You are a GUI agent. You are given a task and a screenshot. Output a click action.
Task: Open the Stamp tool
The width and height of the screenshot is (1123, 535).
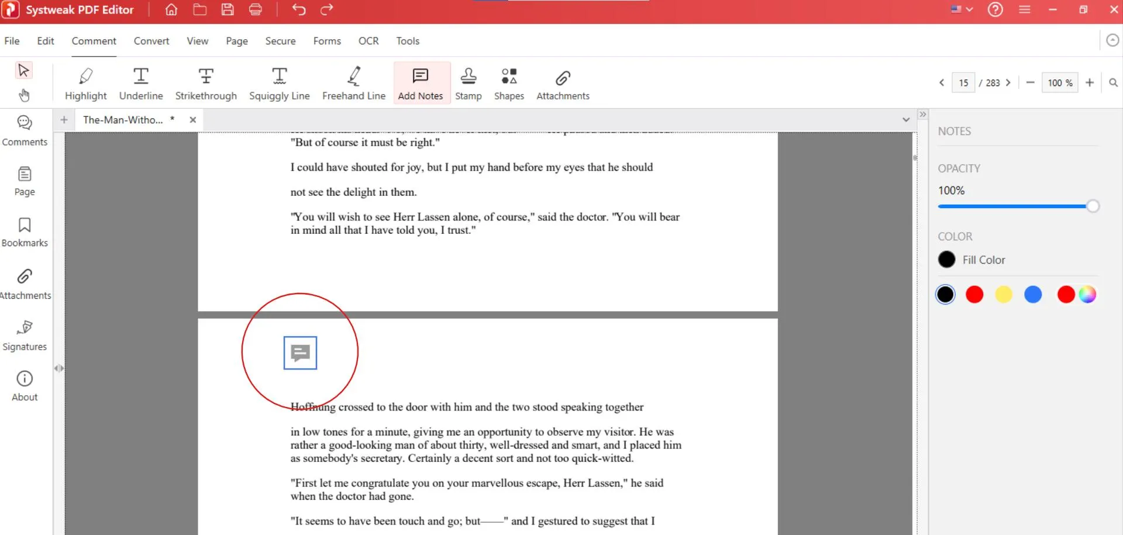click(x=468, y=84)
